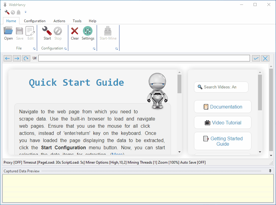Image resolution: width=276 pixels, height=205 pixels.
Task: Click the Edit ribbon button
Action: 30,33
